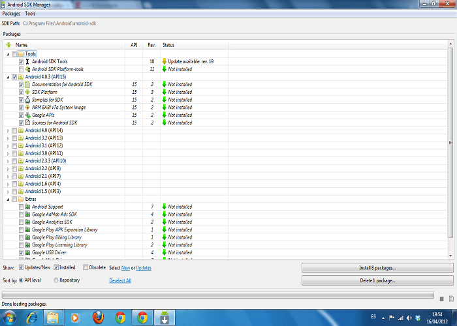The image size is (457, 326).
Task: Check the Android SDK Platform-tools checkbox
Action: point(21,69)
